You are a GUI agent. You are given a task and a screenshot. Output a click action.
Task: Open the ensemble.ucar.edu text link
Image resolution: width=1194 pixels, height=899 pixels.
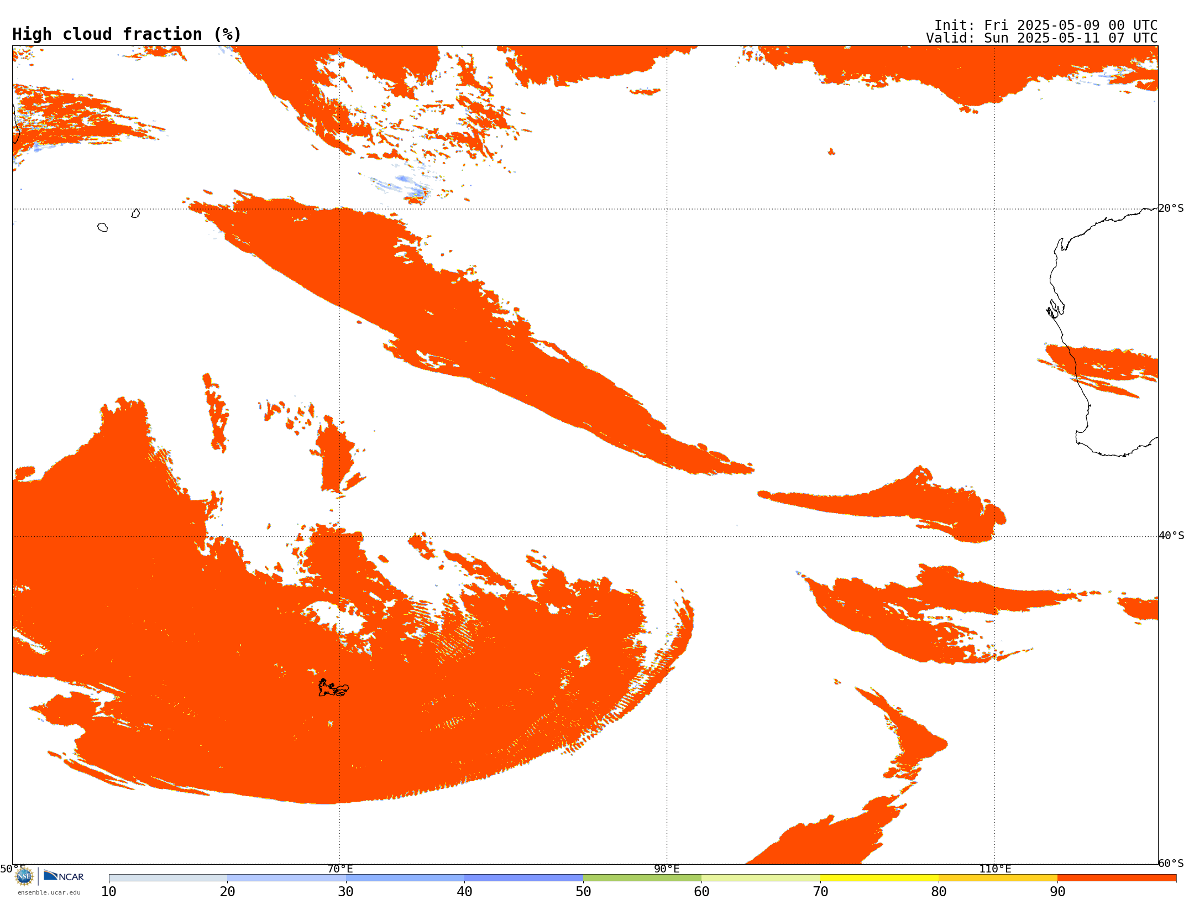[49, 892]
